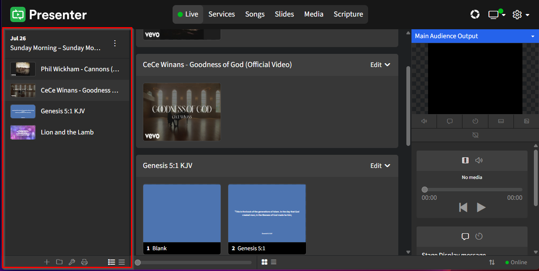Viewport: 539px width, 271px height.
Task: Open the lifebuoy help icon
Action: pyautogui.click(x=475, y=14)
